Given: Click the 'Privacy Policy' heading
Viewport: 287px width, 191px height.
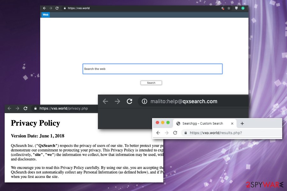Looking at the screenshot, I should tap(35, 123).
